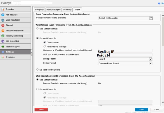
Task: Expand the Syslog Facility dropdown
Action: point(151,59)
